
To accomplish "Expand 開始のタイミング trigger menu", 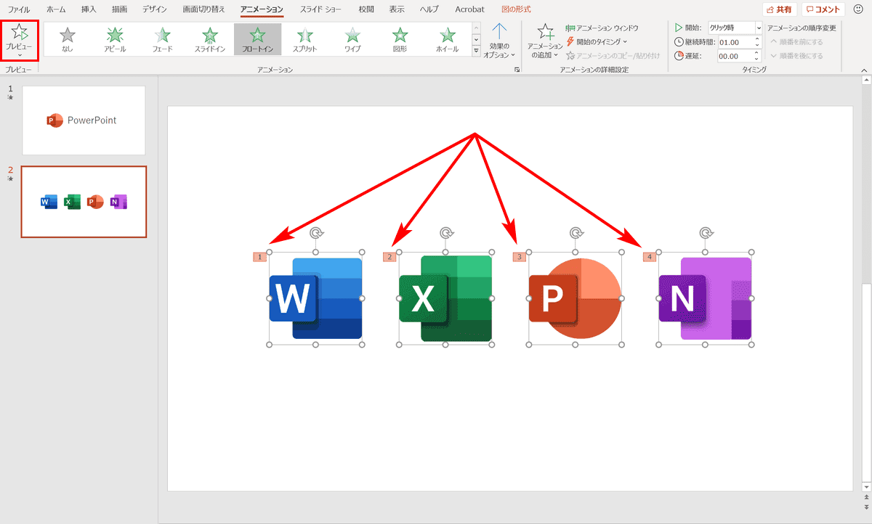I will pyautogui.click(x=597, y=41).
